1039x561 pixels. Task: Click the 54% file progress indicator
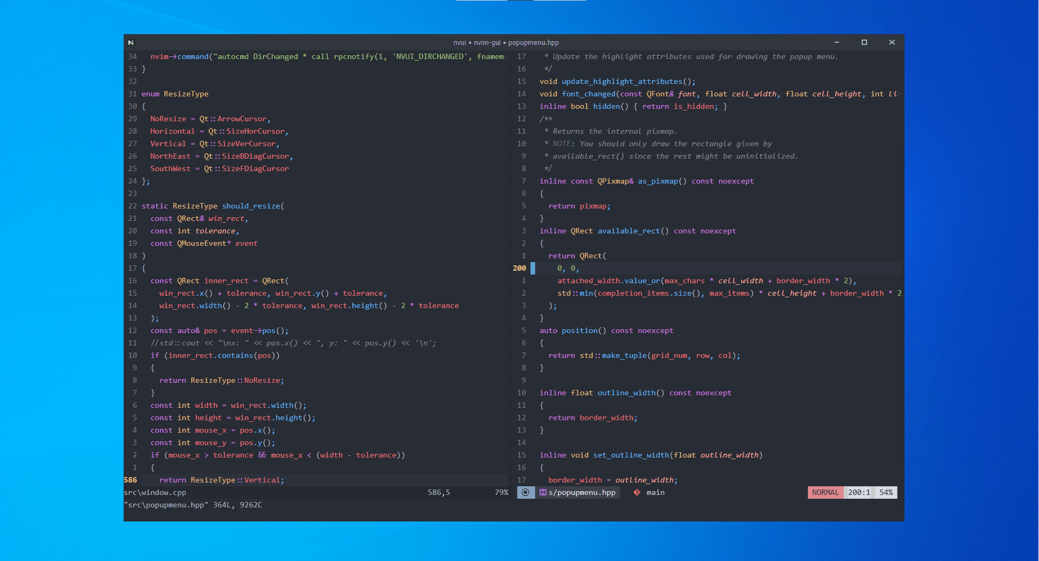click(886, 492)
